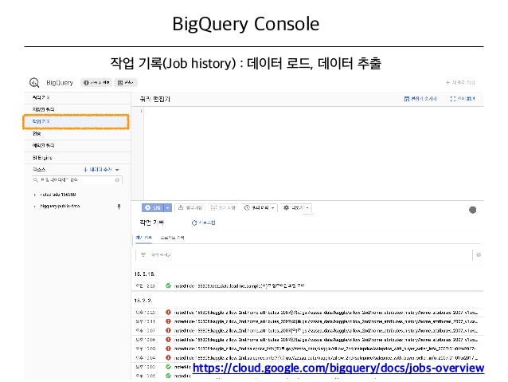The height and width of the screenshot is (382, 508).
Task: Click red error icon of 10:07 job
Action: pyautogui.click(x=168, y=330)
